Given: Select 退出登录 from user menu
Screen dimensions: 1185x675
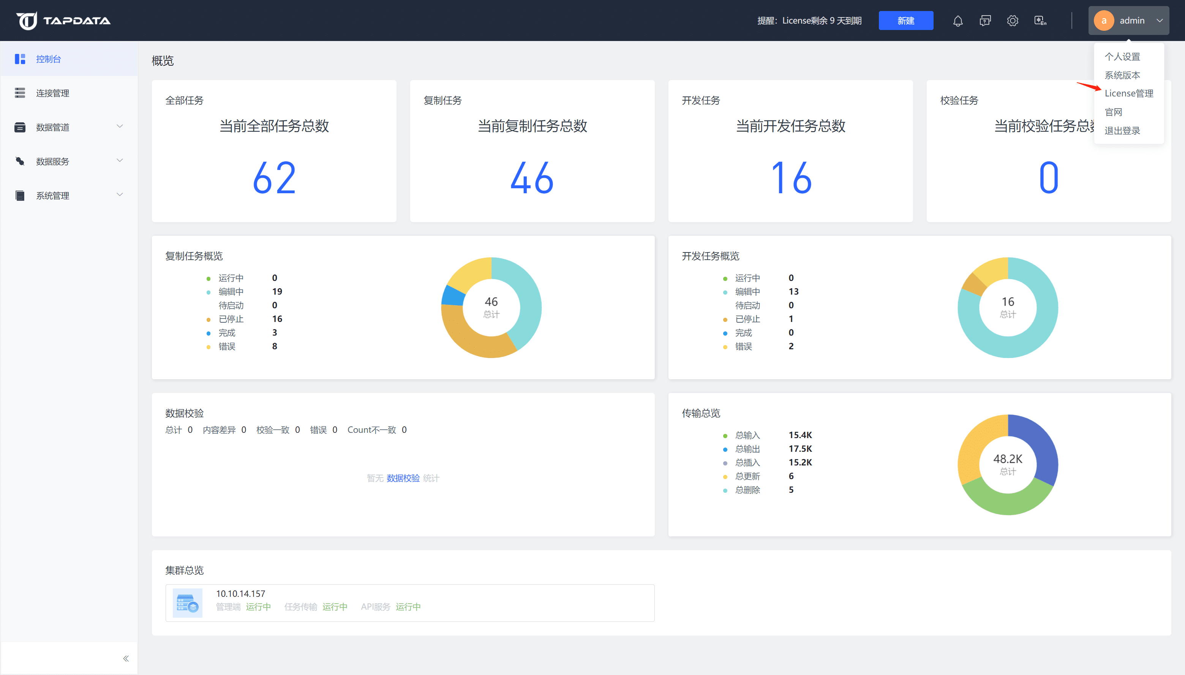Looking at the screenshot, I should (x=1122, y=131).
